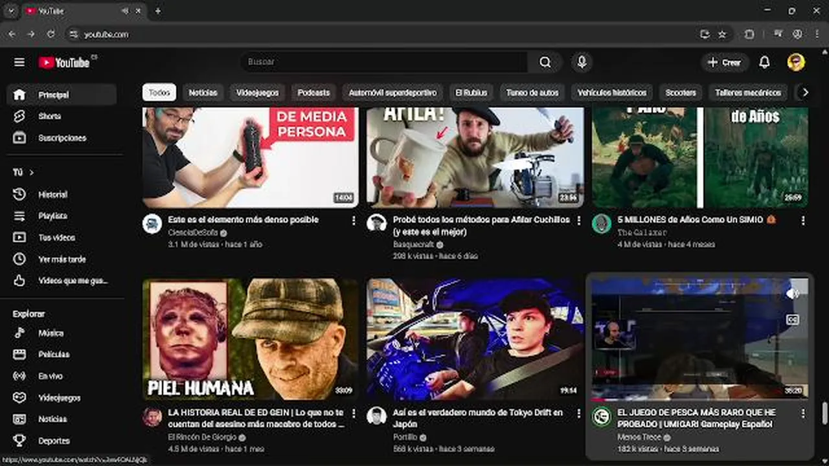Select the Vehículos históricos chip
The image size is (829, 466).
coord(612,93)
